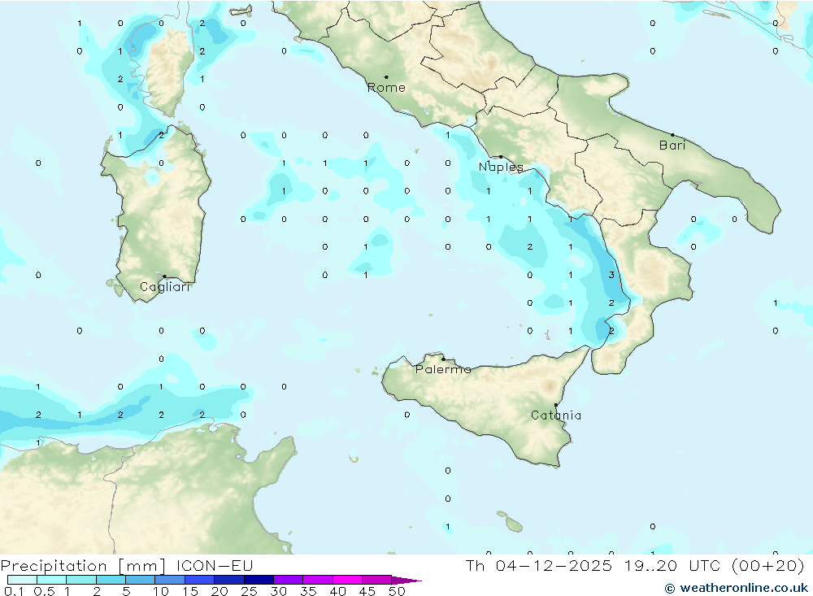Select the 30 to 35 mm purple swatch
813x596 pixels.
tap(289, 580)
